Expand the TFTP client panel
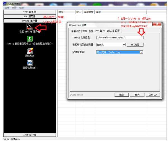This screenshot has width=168, height=142. pos(30,135)
